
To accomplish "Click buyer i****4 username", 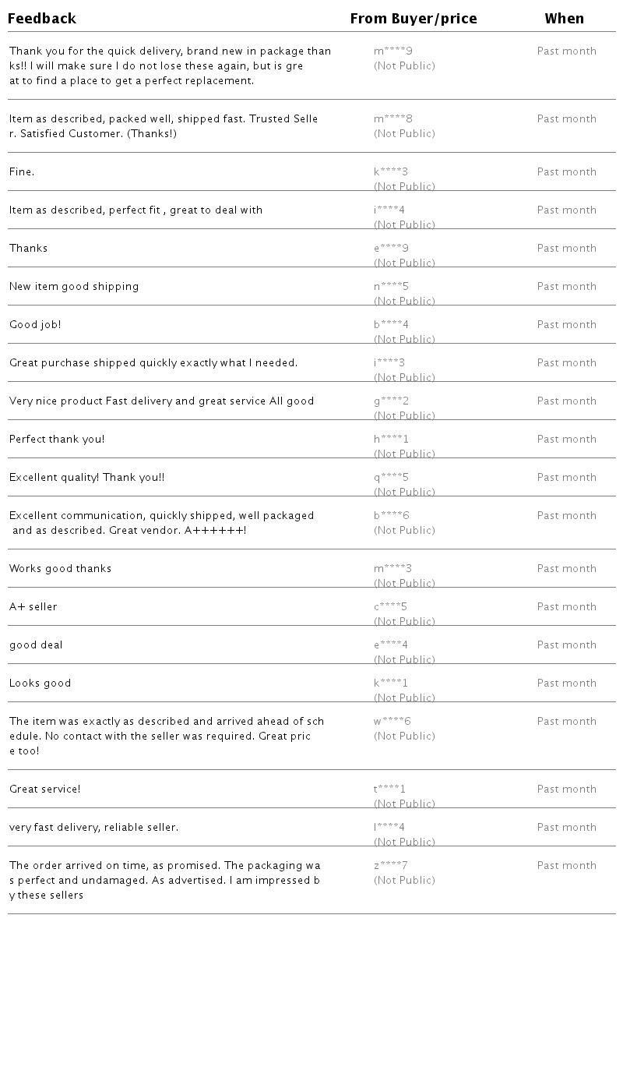I will pos(389,210).
